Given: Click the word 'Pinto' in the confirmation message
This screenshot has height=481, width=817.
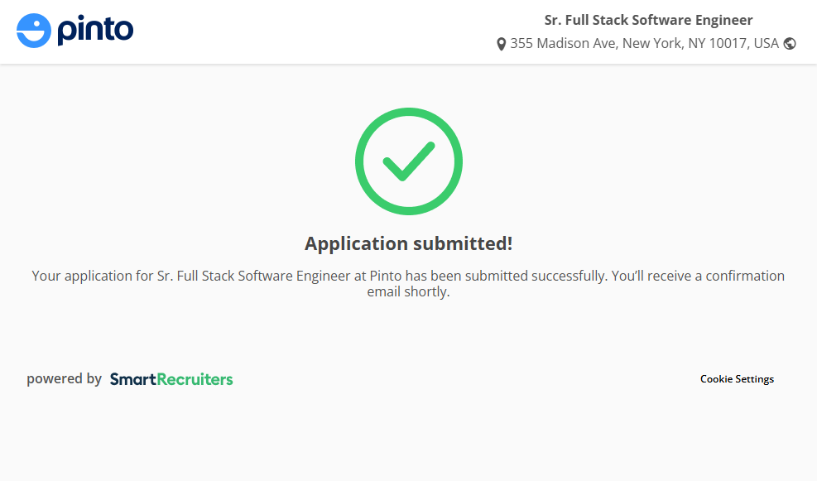Looking at the screenshot, I should [386, 276].
